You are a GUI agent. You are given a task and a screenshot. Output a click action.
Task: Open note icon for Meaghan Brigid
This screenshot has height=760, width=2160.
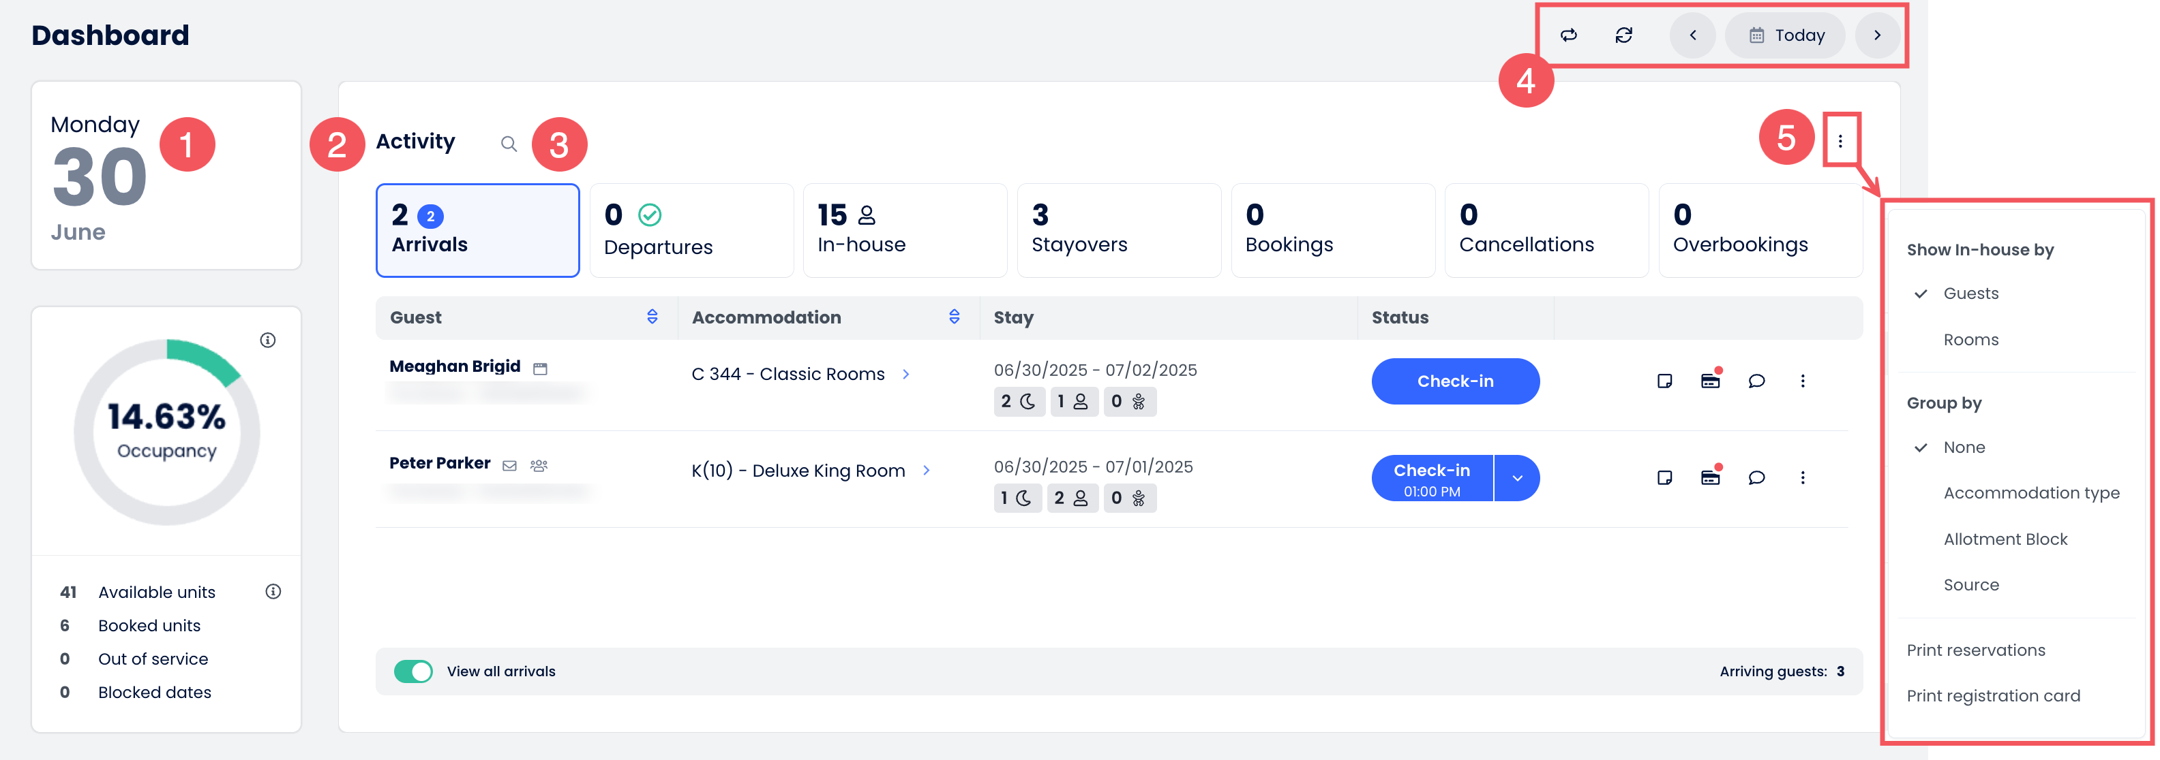[1664, 381]
